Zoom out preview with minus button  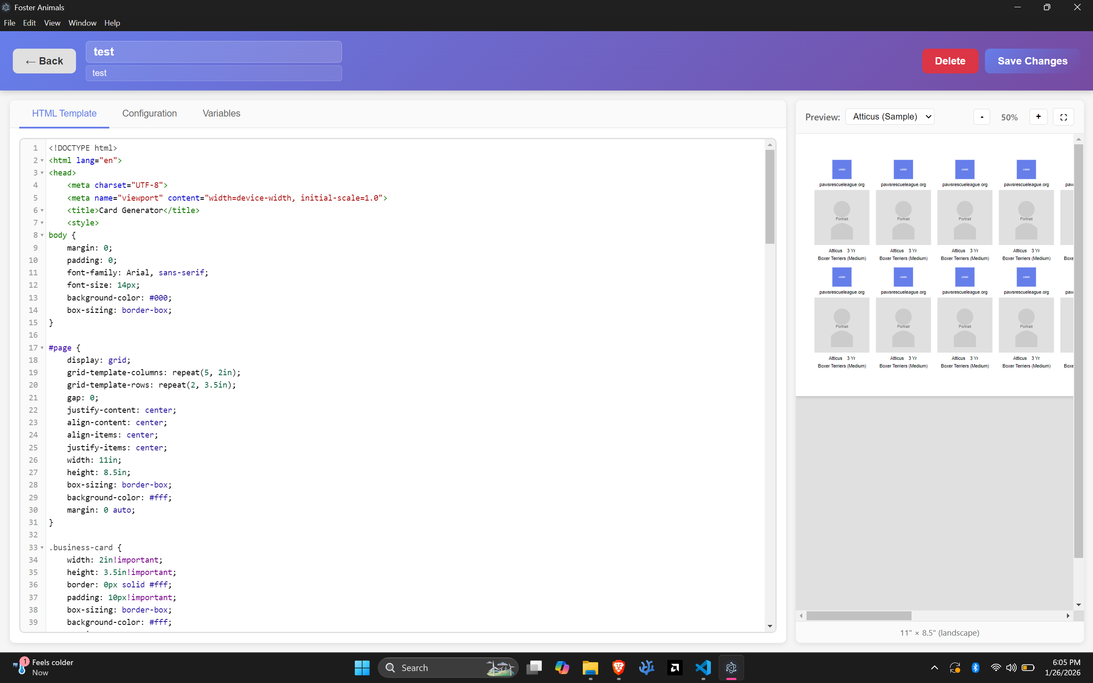point(982,117)
